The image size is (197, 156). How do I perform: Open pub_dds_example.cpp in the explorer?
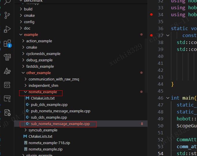[49, 105]
